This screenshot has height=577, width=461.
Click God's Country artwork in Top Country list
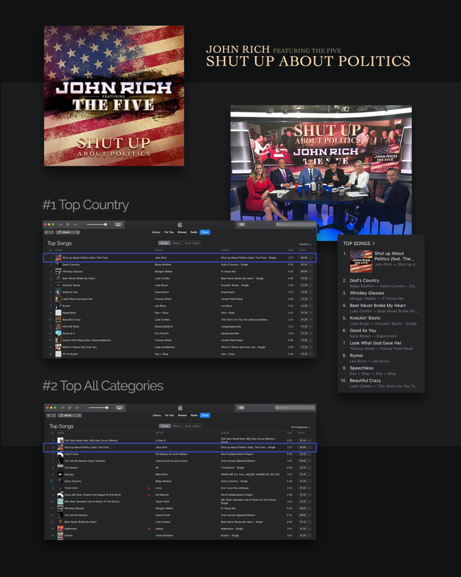click(x=58, y=265)
